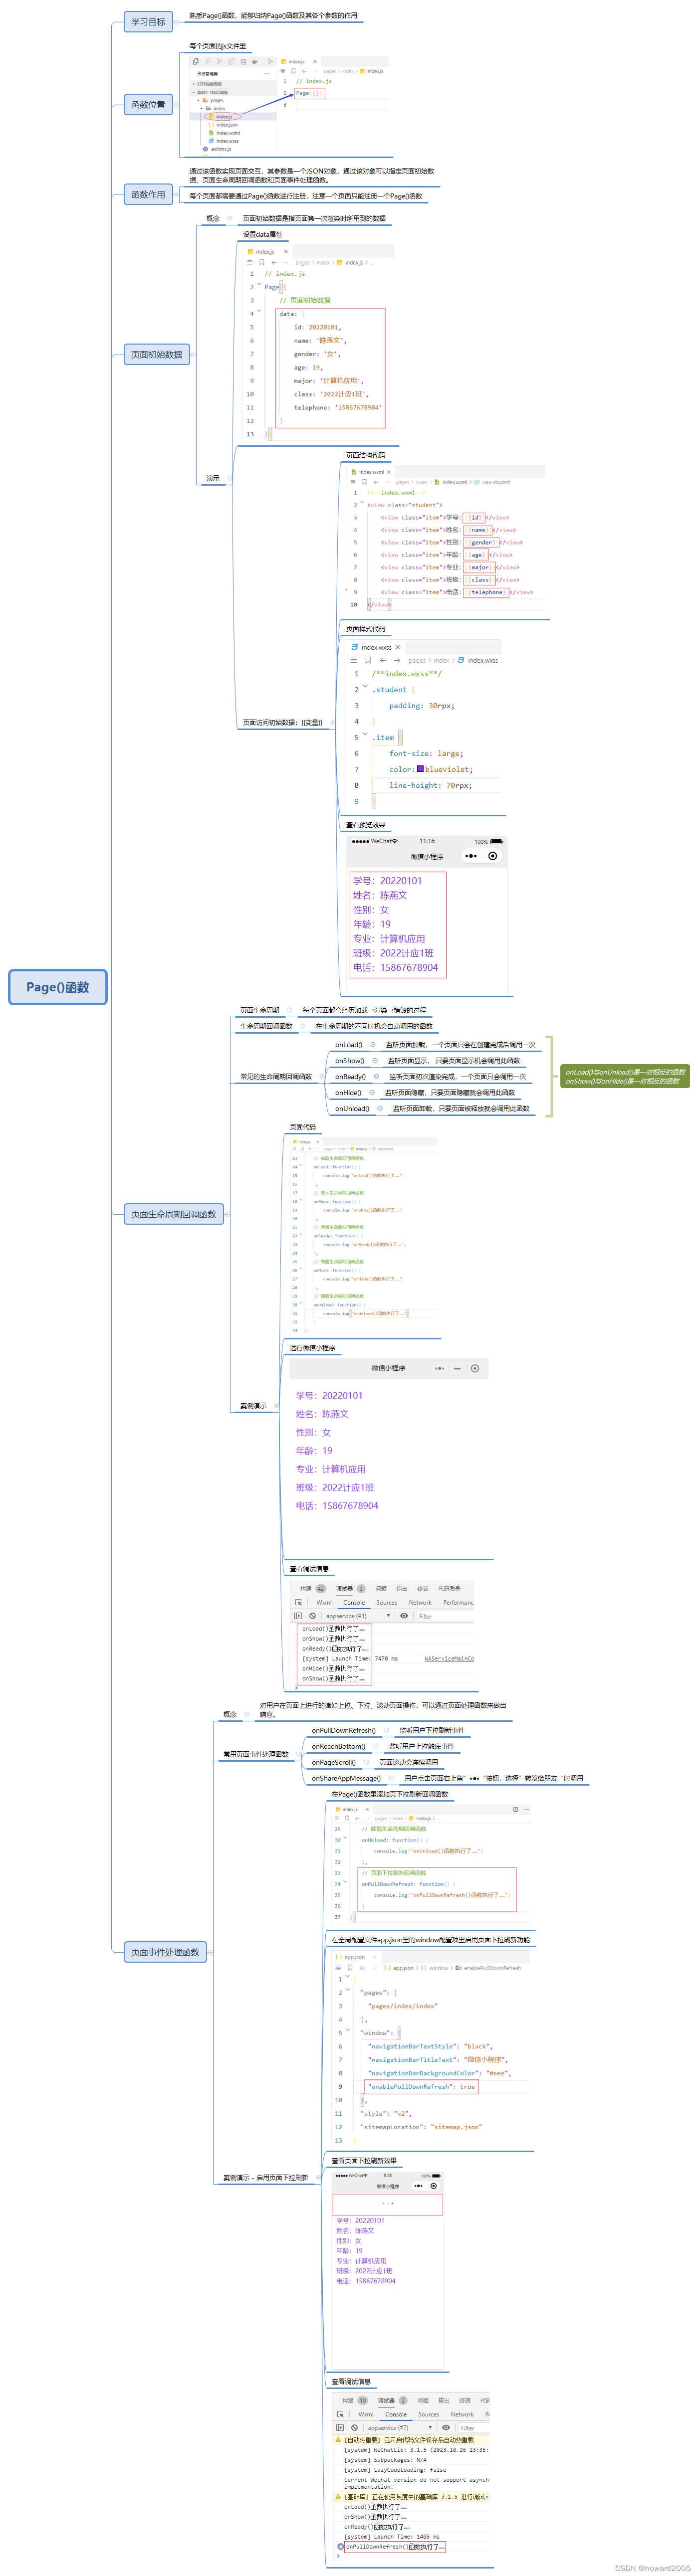Click the blue 4 badge beside the onPullDownRefresh log
The image size is (698, 2576).
tap(341, 2547)
